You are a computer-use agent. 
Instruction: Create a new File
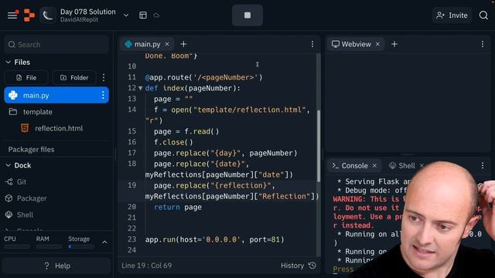[26, 77]
